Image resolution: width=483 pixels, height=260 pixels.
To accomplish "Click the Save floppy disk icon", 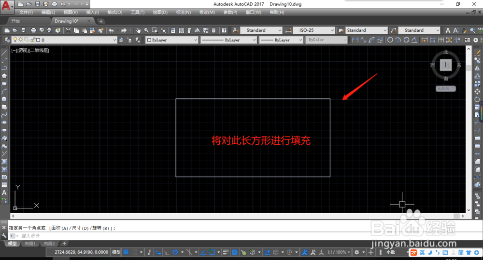I will click(x=23, y=30).
